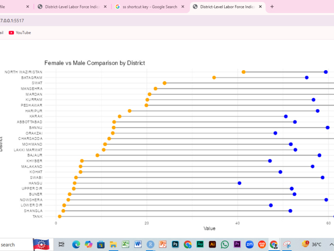
Task: Close the first District-Level tab
Action: coord(105,7)
